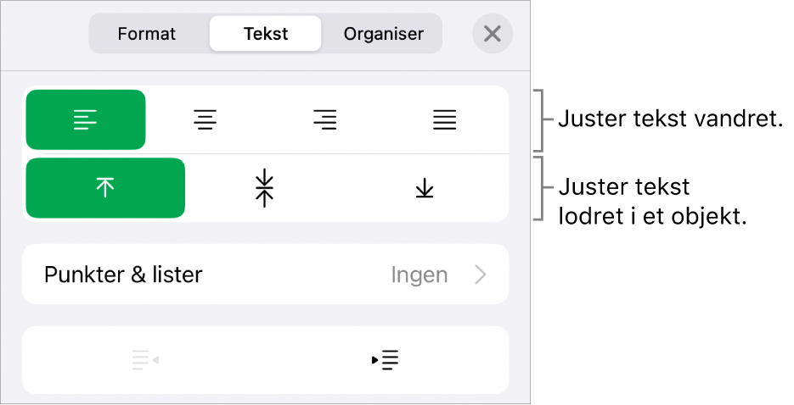794x405 pixels.
Task: Align text to bottom of object
Action: tap(425, 188)
